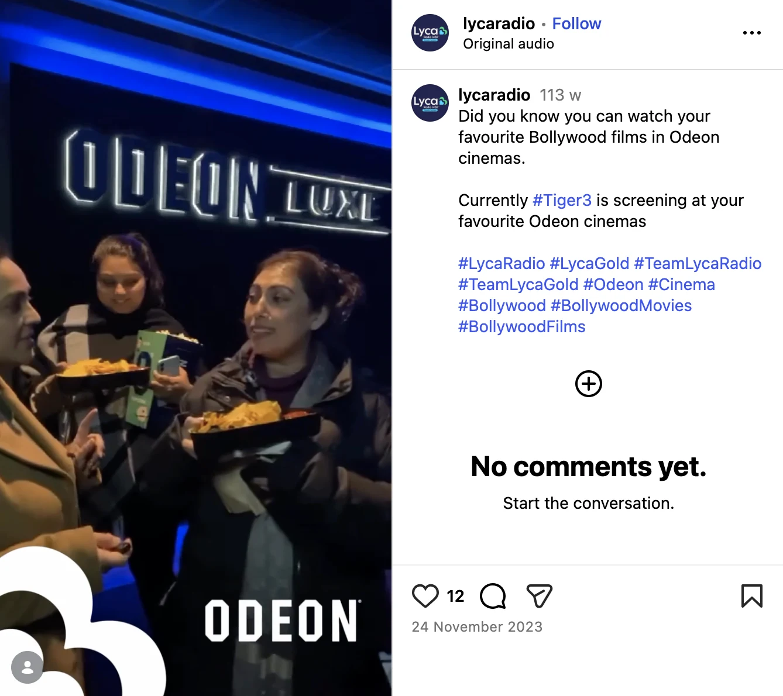Like the post with the heart icon
This screenshot has height=696, width=783.
425,596
